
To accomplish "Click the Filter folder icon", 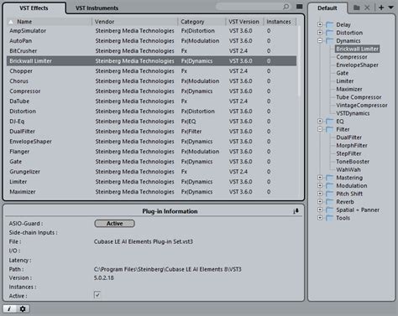I will [x=330, y=129].
